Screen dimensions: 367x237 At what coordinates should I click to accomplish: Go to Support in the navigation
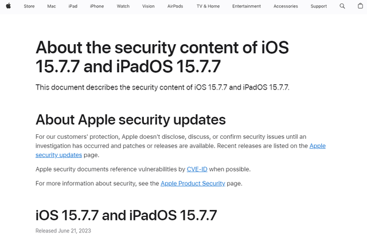click(319, 6)
